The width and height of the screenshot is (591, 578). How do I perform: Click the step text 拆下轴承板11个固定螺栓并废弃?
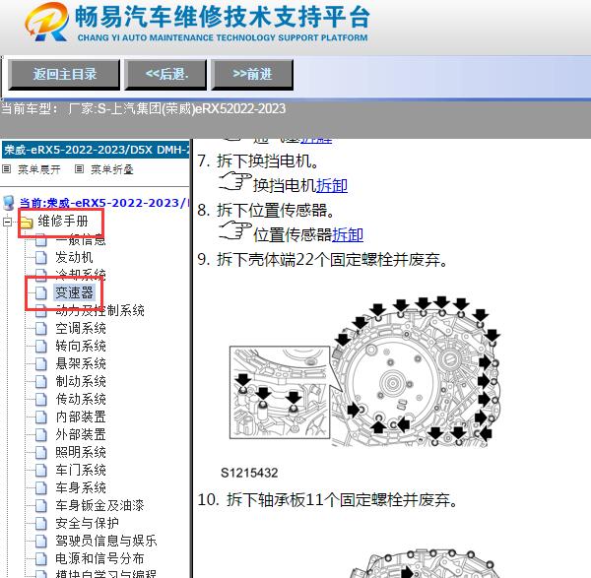(x=342, y=500)
